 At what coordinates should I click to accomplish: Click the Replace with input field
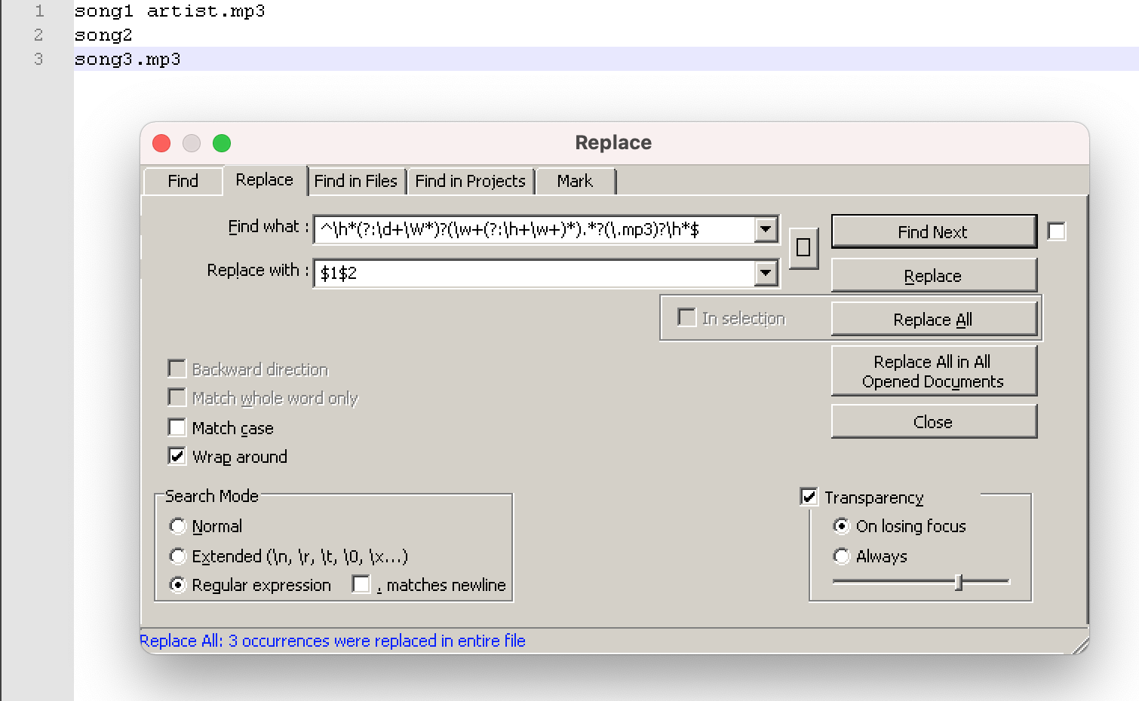click(534, 273)
